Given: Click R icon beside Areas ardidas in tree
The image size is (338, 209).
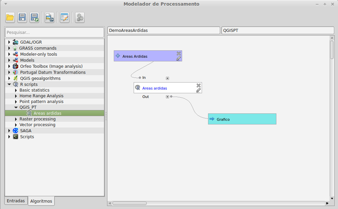Looking at the screenshot, I should pyautogui.click(x=29, y=113).
